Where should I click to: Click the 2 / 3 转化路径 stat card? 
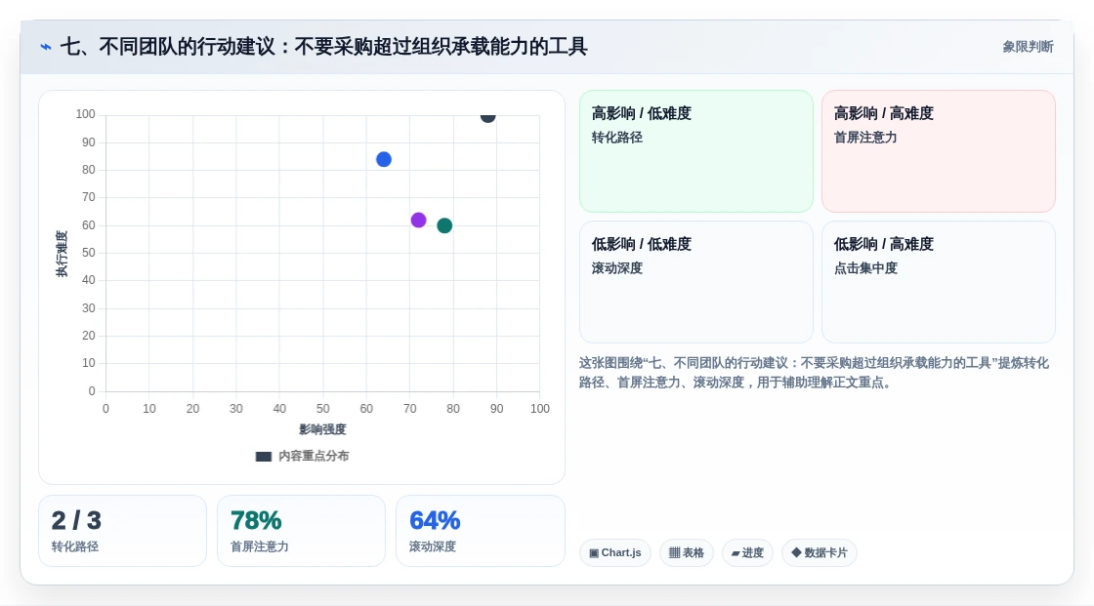[123, 531]
